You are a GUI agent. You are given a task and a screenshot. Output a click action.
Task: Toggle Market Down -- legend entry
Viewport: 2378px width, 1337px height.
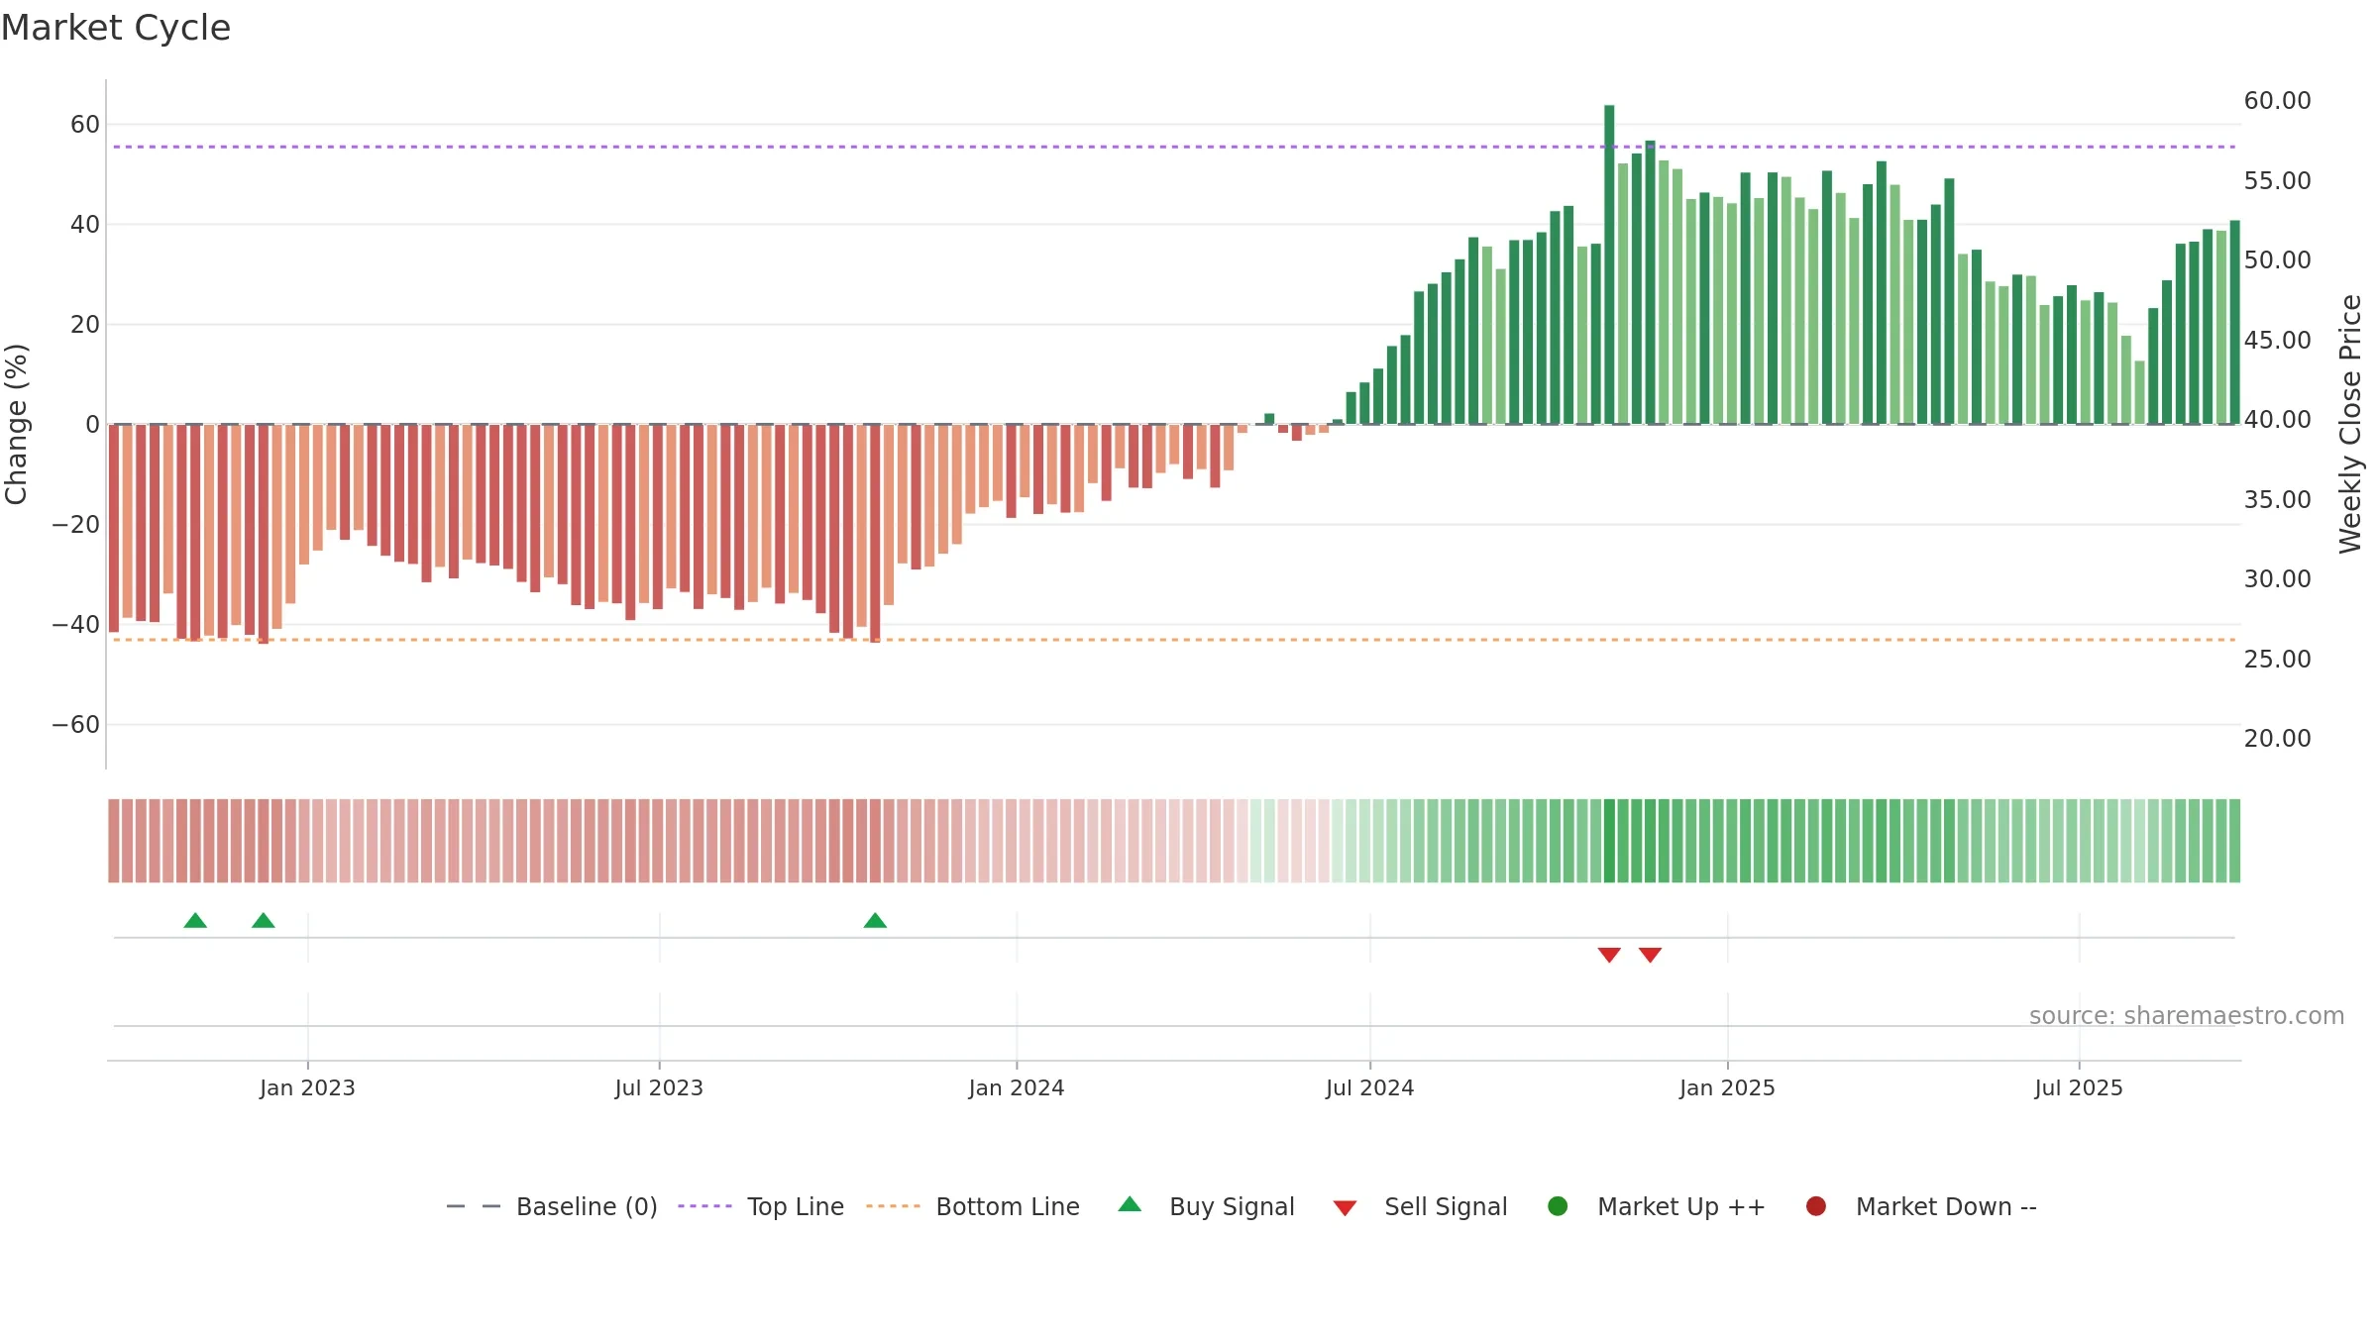(1921, 1206)
